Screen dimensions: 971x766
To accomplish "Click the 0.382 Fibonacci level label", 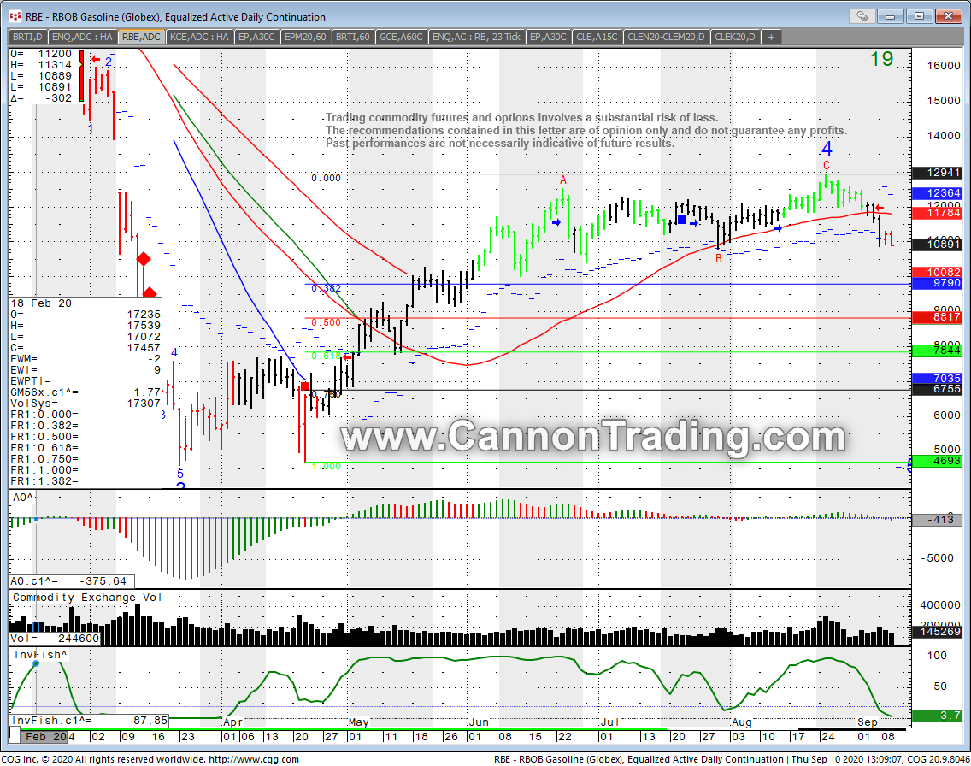I will click(326, 289).
